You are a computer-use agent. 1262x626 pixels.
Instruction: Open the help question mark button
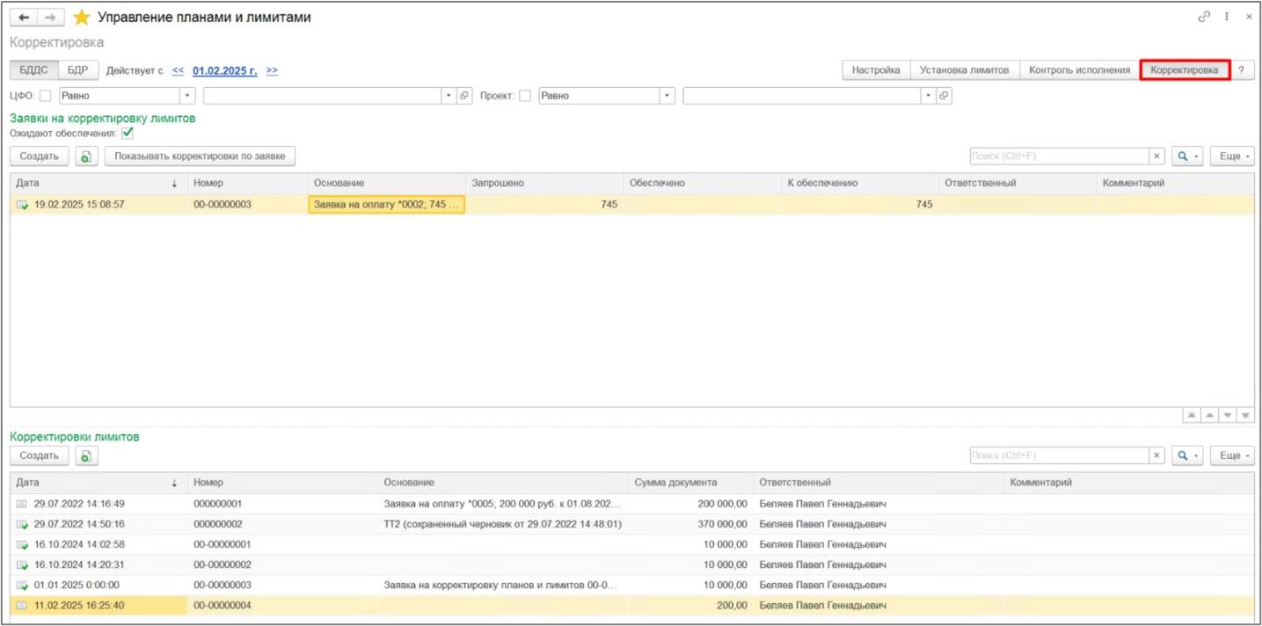pyautogui.click(x=1241, y=70)
